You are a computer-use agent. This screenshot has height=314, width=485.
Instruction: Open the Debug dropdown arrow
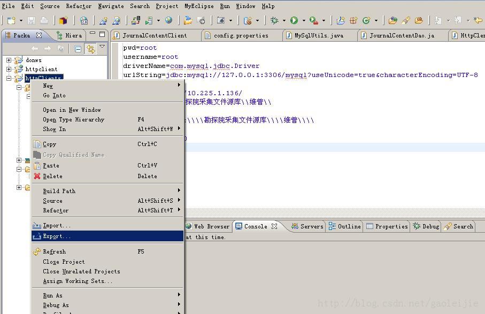pos(284,21)
